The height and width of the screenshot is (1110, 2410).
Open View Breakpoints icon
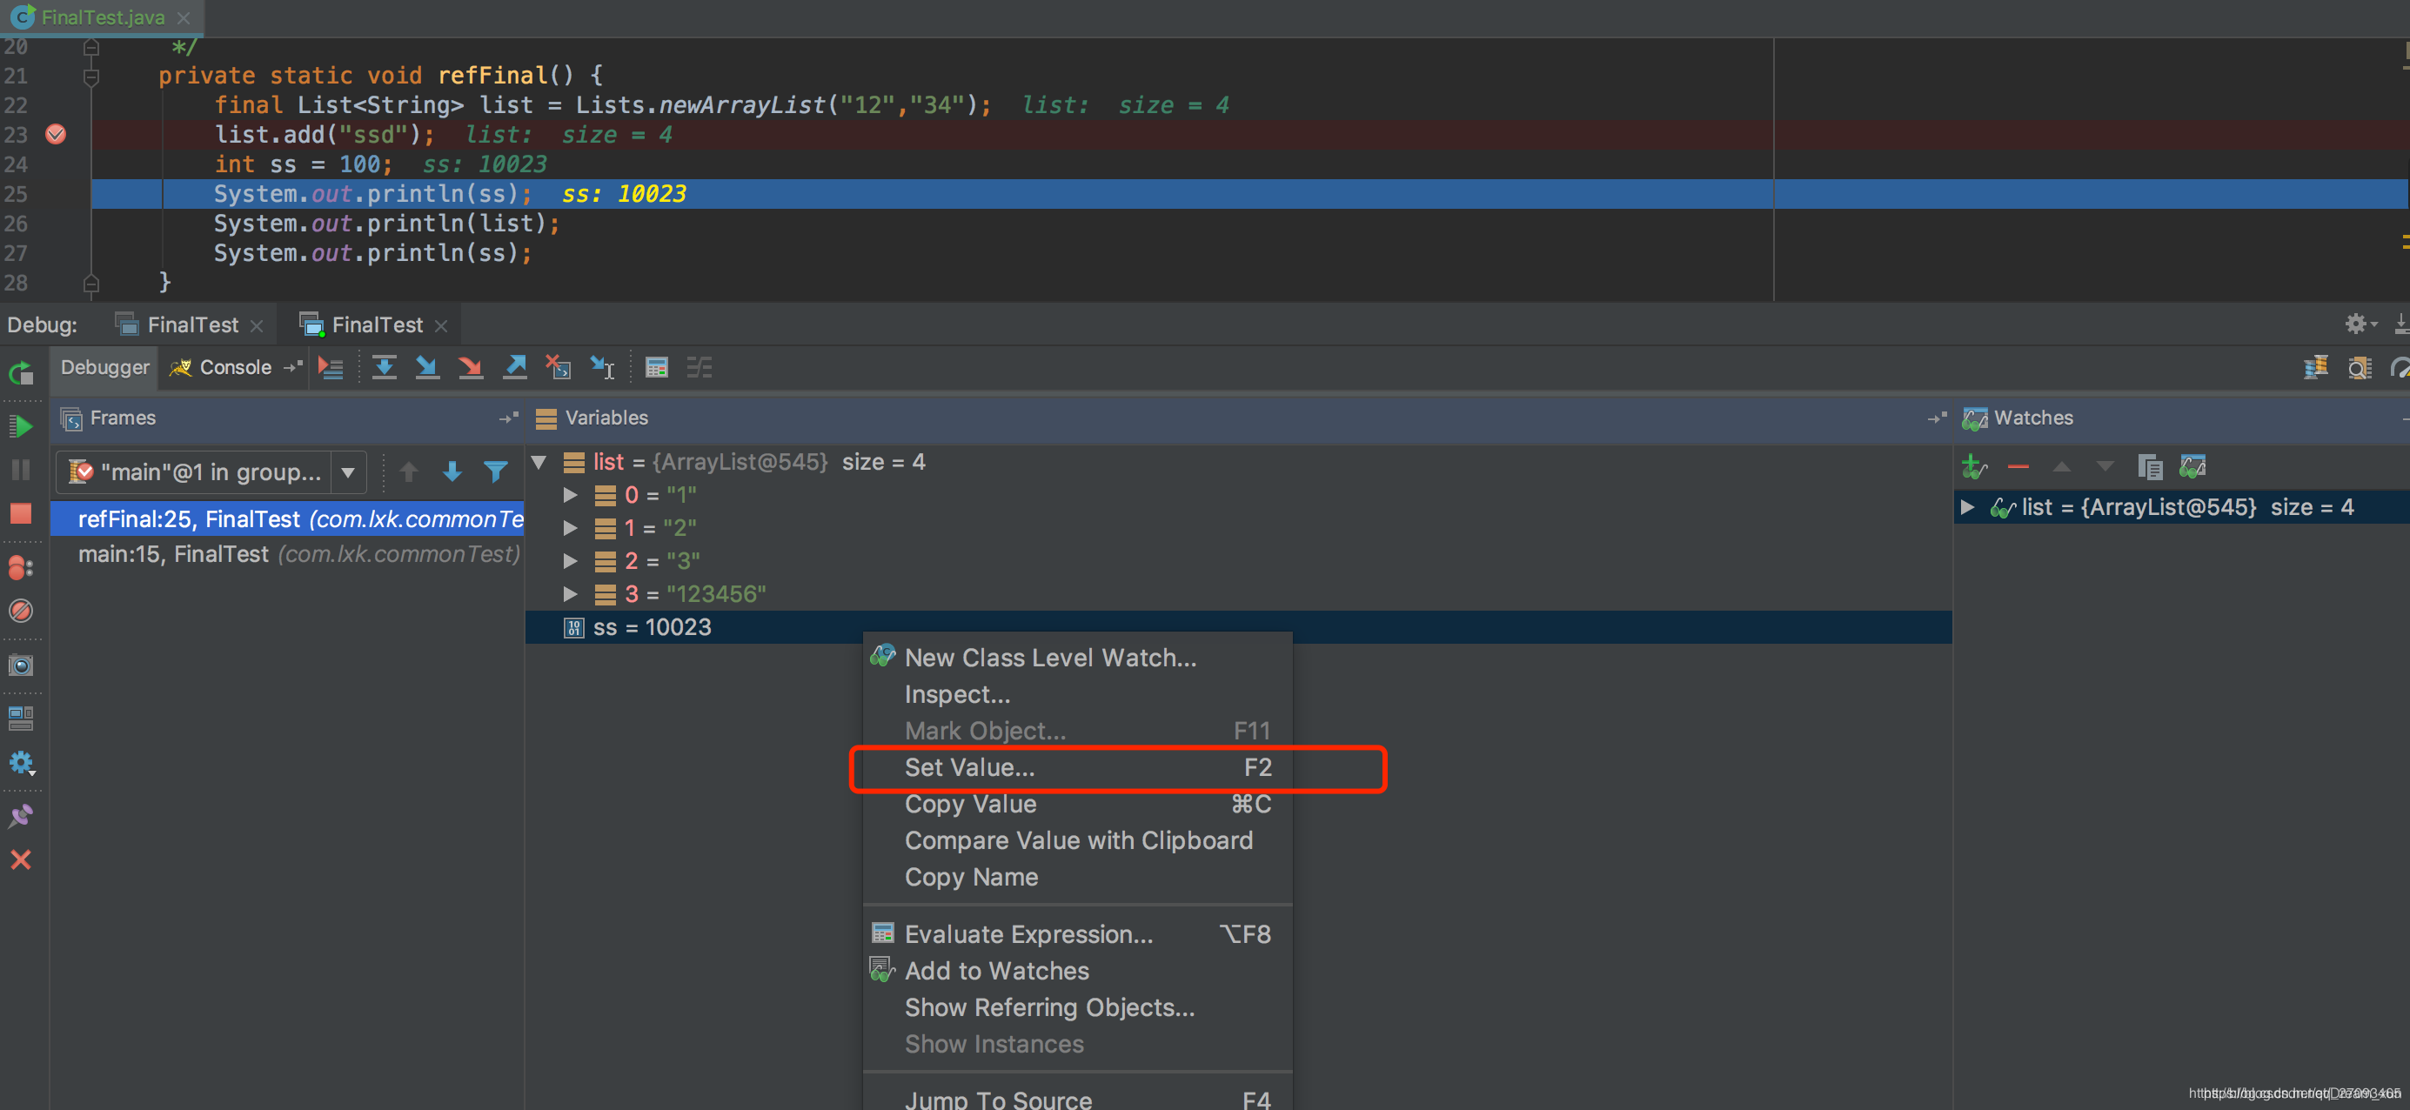tap(21, 568)
